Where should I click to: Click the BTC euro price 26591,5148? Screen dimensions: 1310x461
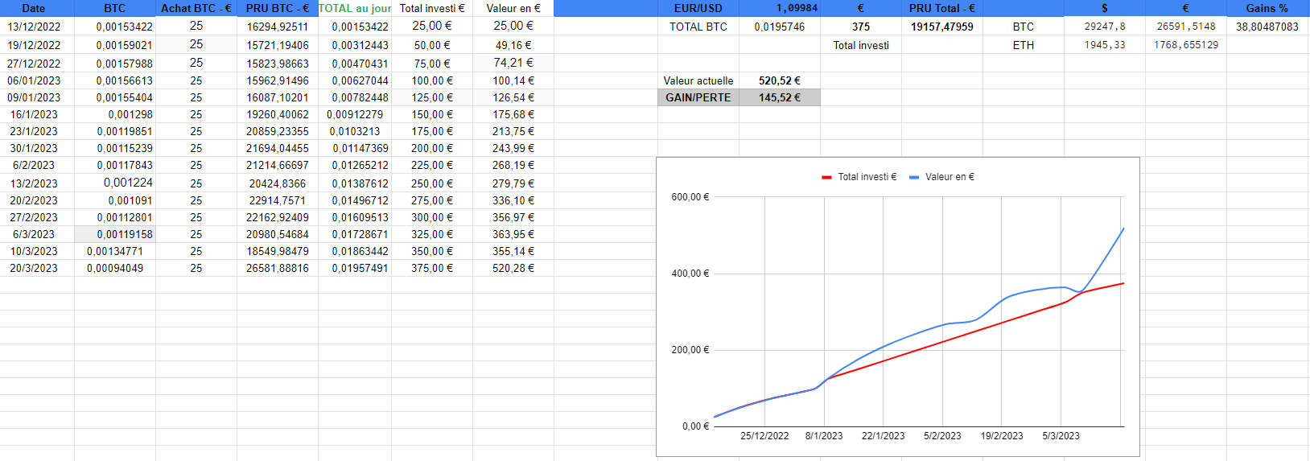[1186, 27]
